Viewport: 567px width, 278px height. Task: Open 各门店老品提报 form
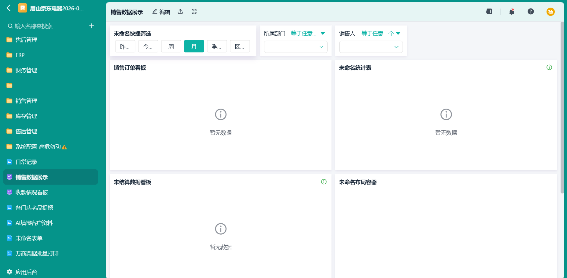50,208
